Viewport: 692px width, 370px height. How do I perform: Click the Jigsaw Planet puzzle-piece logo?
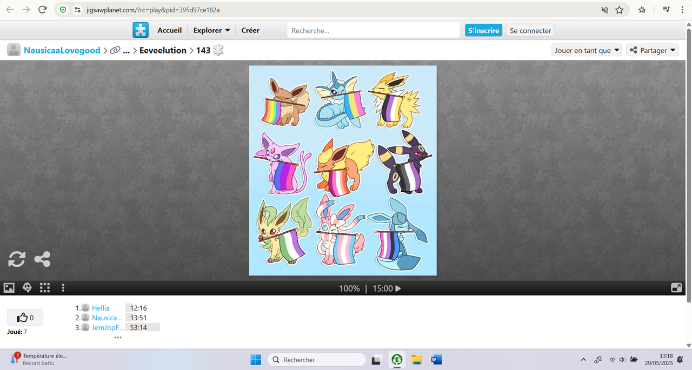click(141, 30)
